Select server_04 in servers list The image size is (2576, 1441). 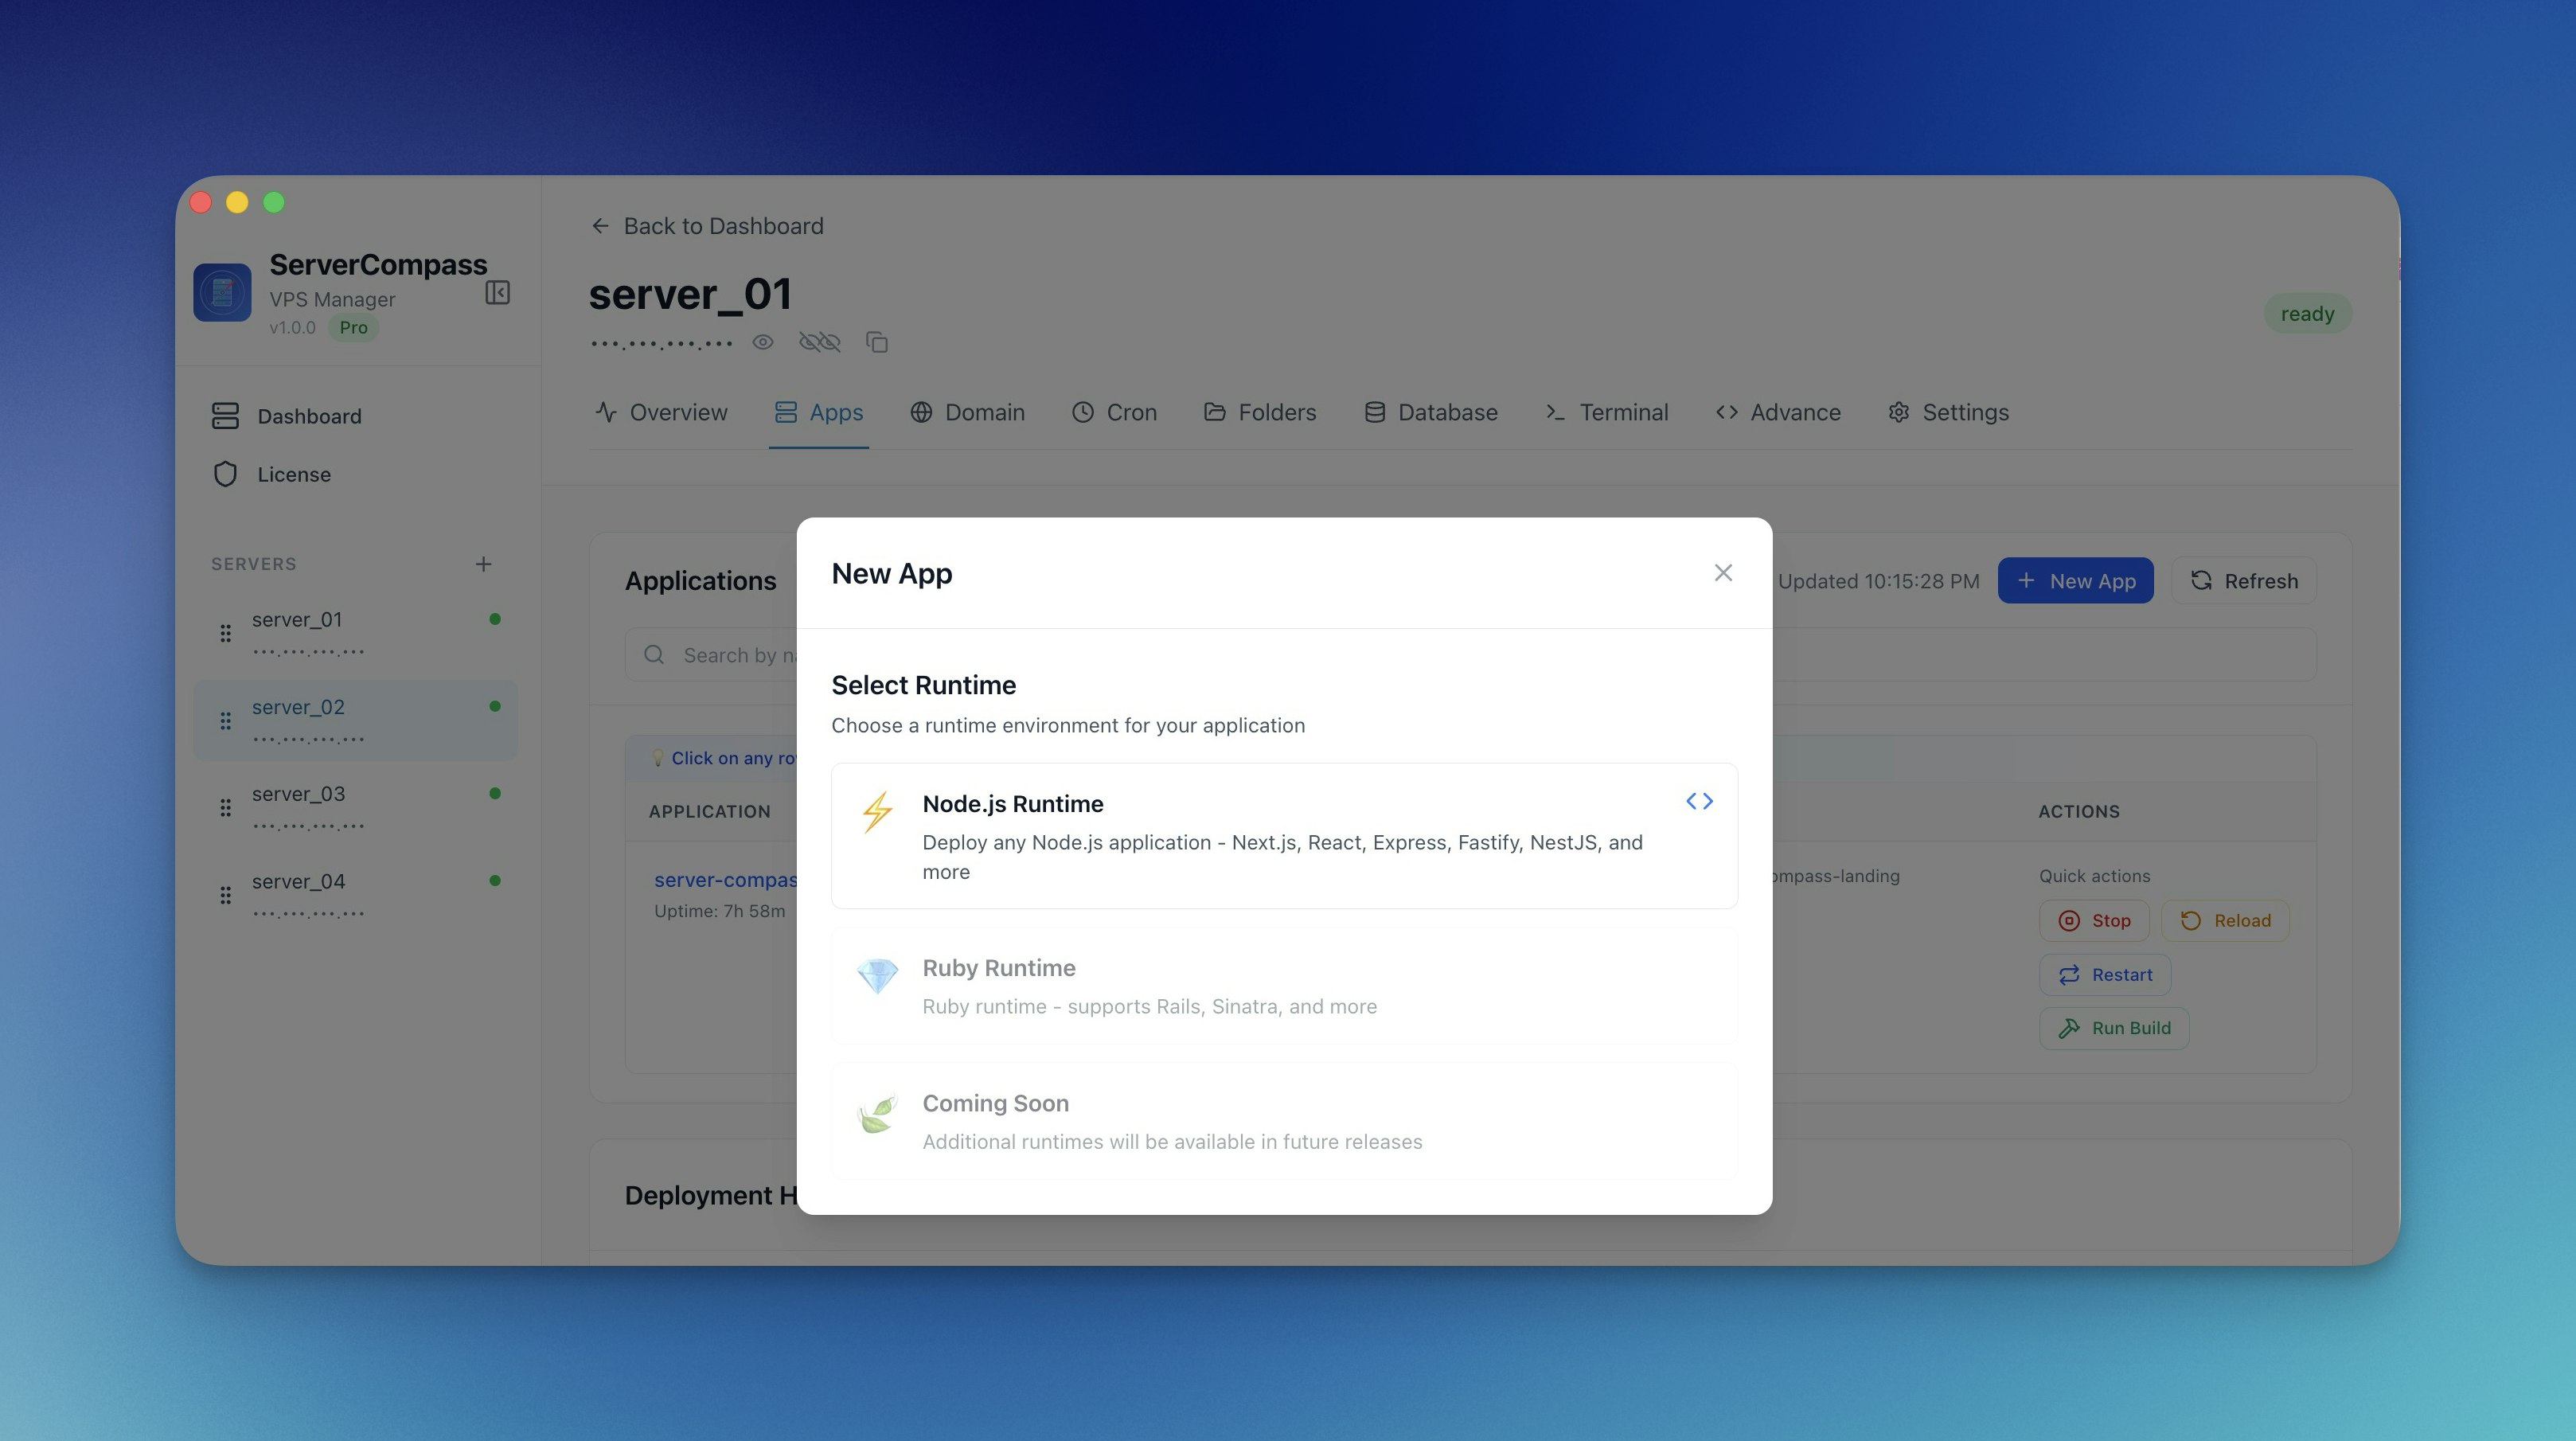[x=299, y=882]
